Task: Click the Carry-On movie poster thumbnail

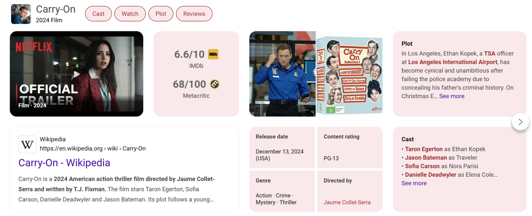Action: [21, 14]
